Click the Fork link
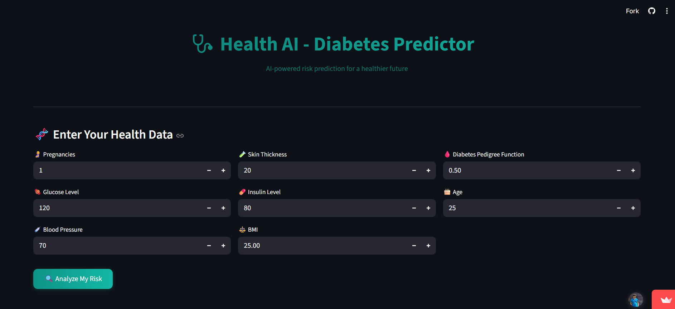The width and height of the screenshot is (675, 309). coord(632,11)
